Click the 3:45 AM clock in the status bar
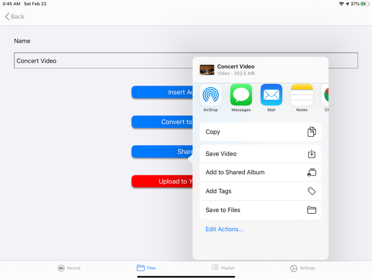Viewport: 372px width, 279px height. point(11,4)
